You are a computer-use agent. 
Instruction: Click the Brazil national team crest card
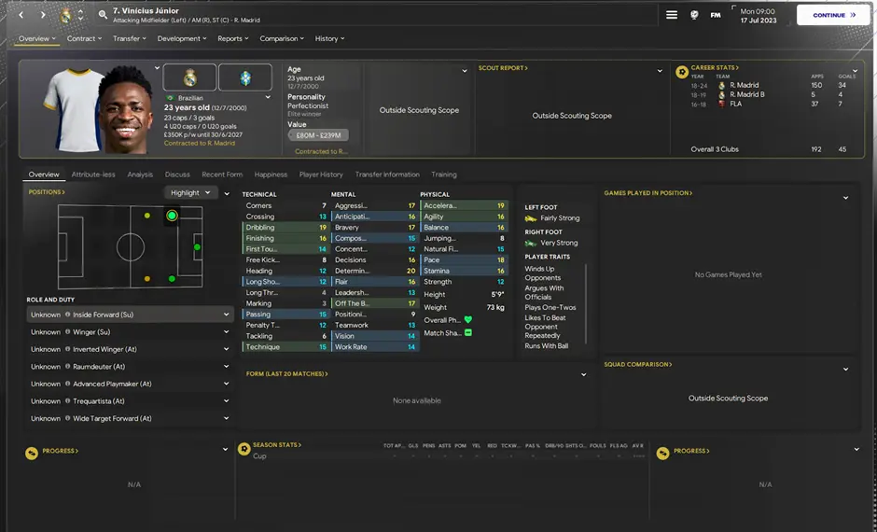tap(245, 77)
